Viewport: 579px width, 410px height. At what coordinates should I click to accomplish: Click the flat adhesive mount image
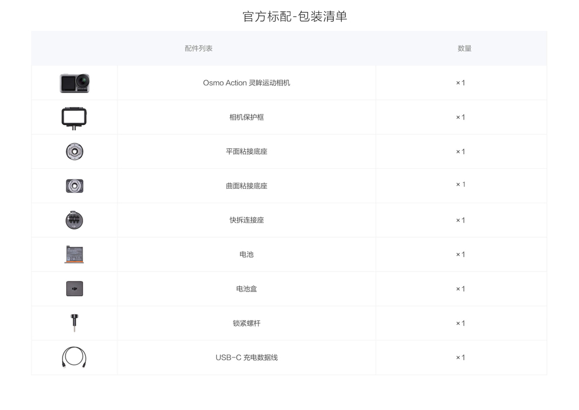click(x=75, y=151)
